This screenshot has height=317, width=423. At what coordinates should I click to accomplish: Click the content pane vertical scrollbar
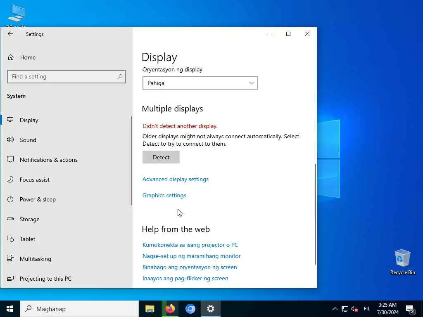pos(315,214)
